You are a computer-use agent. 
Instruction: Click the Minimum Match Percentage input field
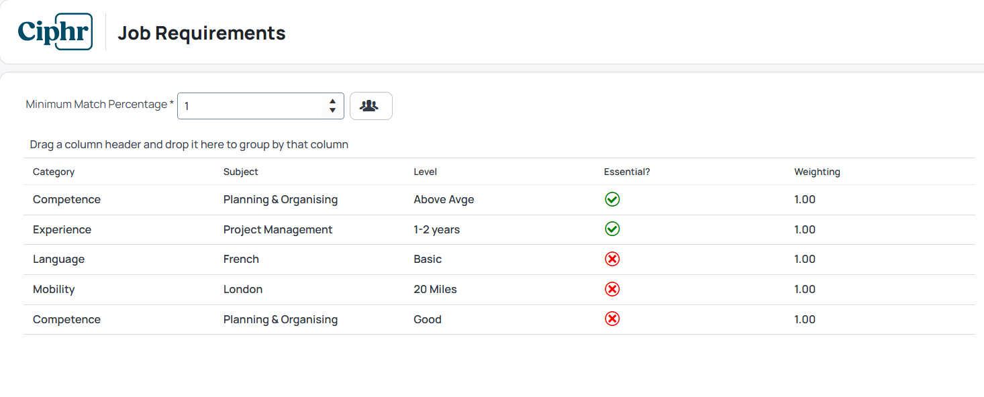tap(260, 106)
